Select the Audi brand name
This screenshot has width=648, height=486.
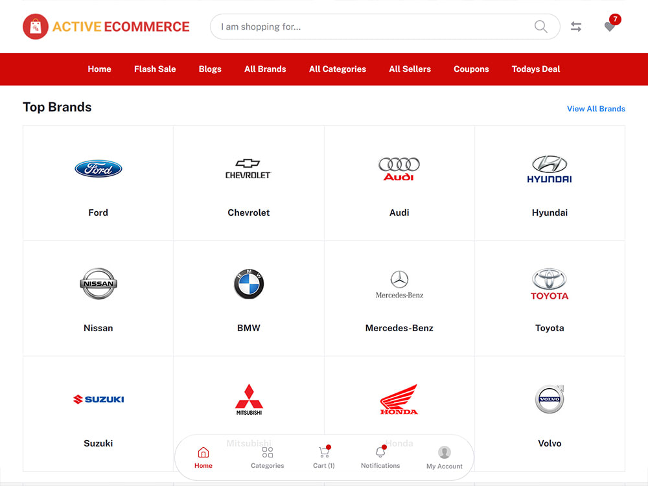coord(399,213)
